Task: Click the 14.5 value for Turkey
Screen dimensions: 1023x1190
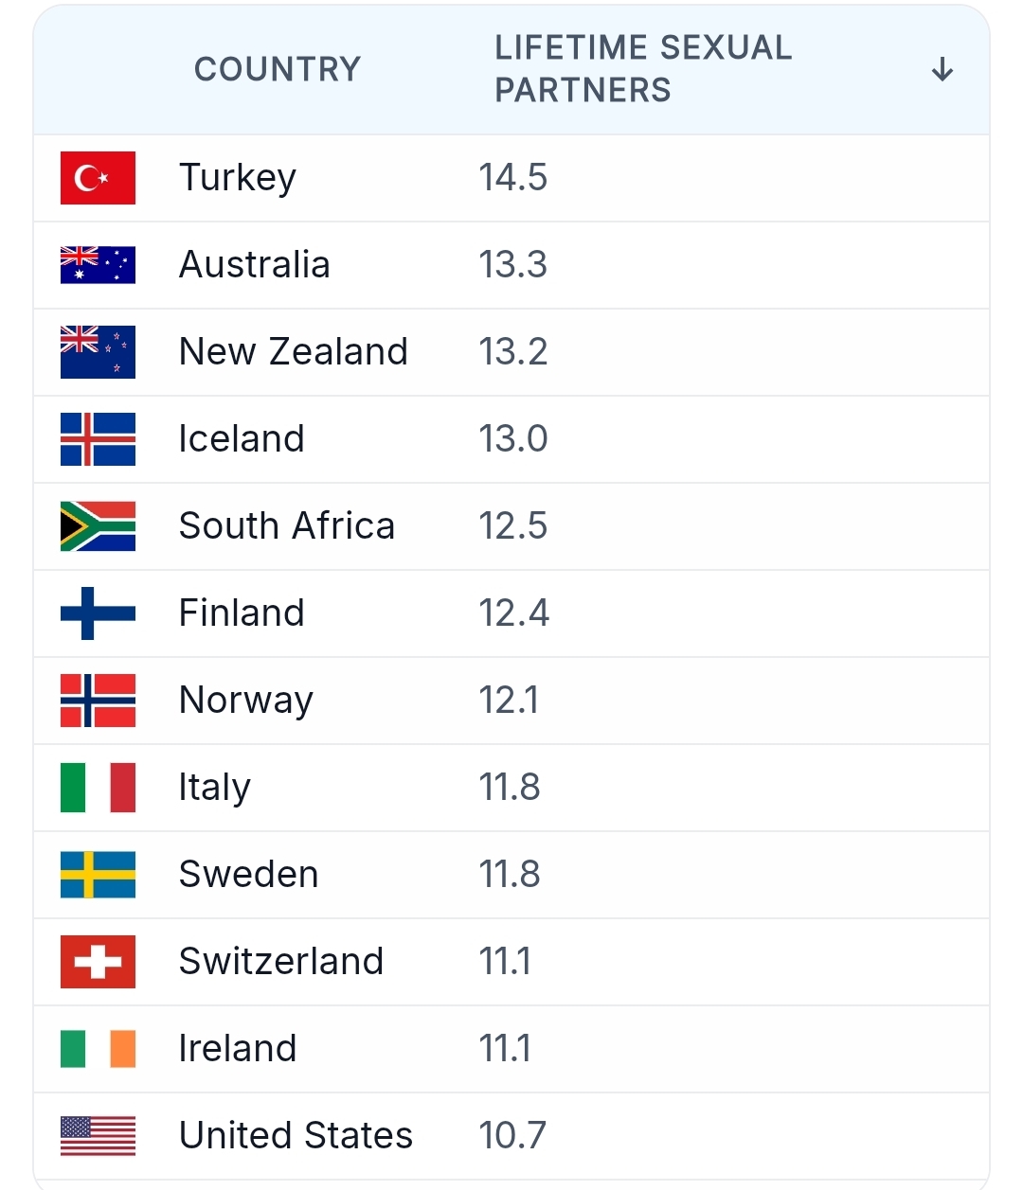Action: [x=512, y=178]
